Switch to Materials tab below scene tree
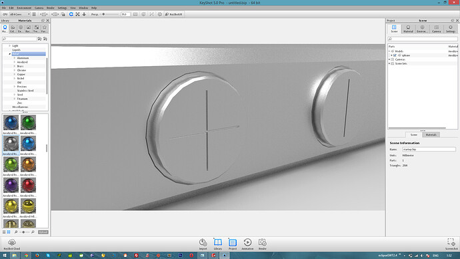The image size is (460, 259). [431, 134]
